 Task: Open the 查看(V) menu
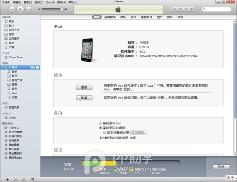tap(28, 2)
